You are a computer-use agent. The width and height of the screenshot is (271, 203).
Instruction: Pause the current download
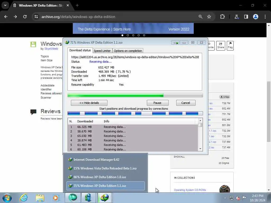click(x=157, y=103)
